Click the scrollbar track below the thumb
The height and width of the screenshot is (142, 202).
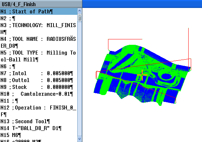coord(79,79)
